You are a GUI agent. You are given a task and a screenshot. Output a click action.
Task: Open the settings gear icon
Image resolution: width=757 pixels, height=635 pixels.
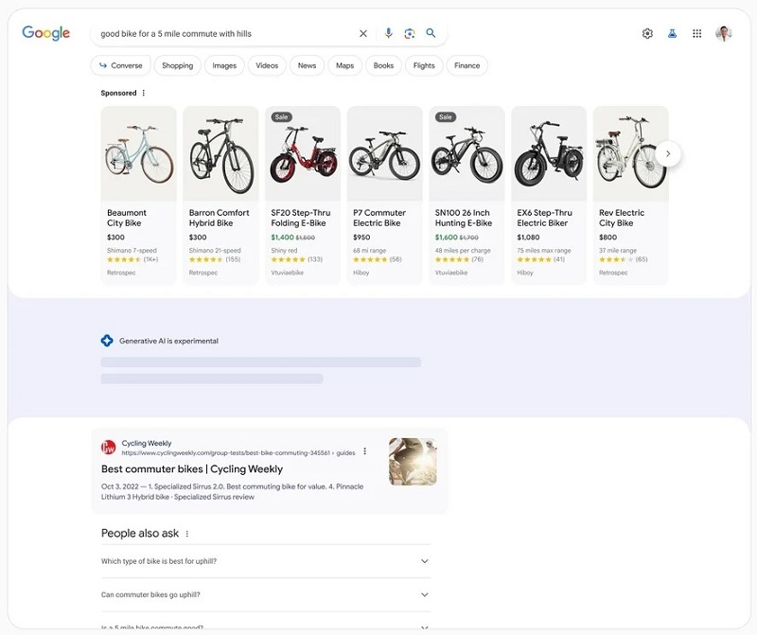(x=647, y=33)
